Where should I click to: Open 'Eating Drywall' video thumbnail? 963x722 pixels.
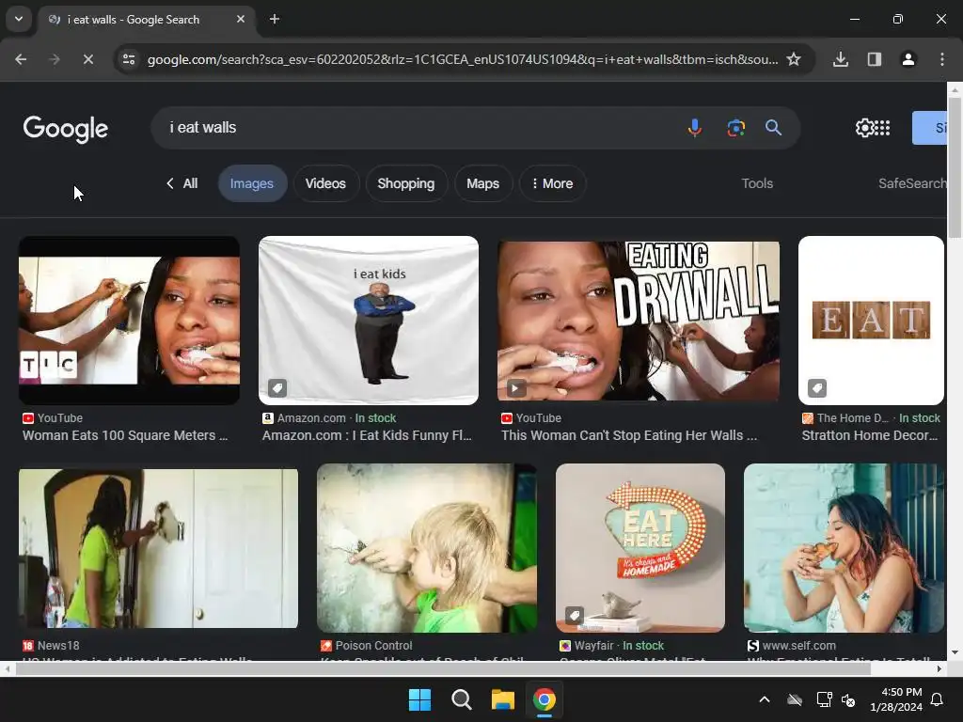[x=639, y=321]
